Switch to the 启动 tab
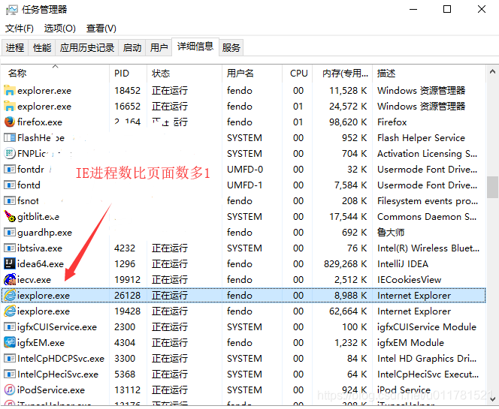 [x=132, y=48]
